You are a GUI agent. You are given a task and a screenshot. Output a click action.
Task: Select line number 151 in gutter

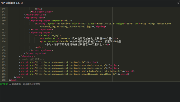4,24
